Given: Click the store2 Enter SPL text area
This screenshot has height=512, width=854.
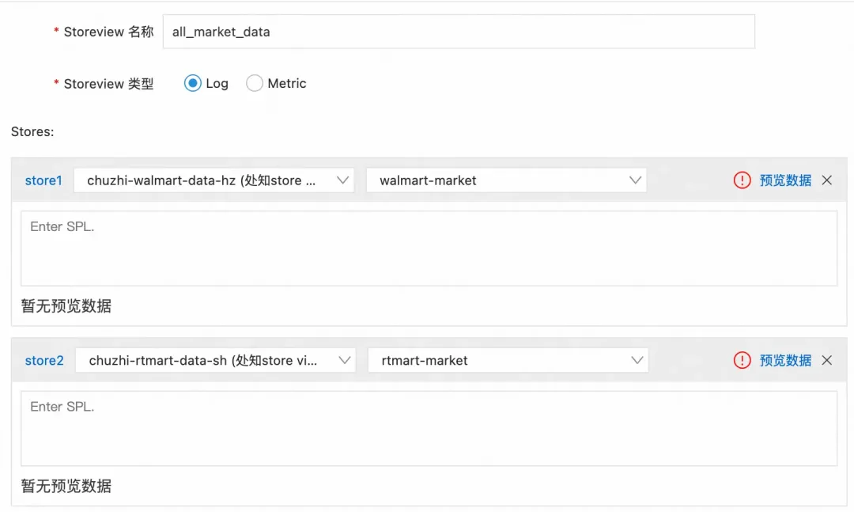Looking at the screenshot, I should (x=429, y=428).
